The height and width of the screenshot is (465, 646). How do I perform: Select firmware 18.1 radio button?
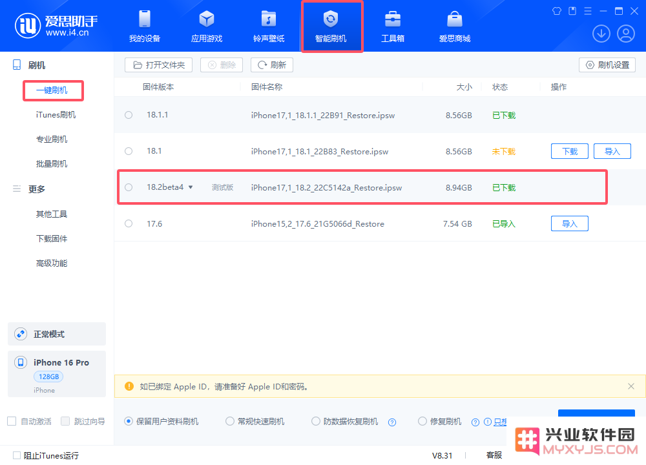point(129,151)
